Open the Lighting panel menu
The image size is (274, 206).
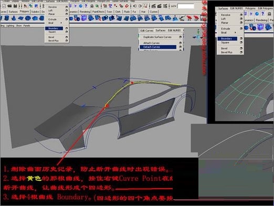coord(10,26)
